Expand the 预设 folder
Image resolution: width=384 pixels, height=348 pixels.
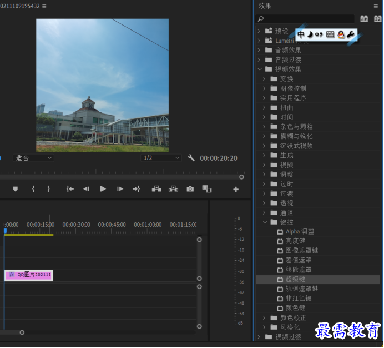pos(259,31)
